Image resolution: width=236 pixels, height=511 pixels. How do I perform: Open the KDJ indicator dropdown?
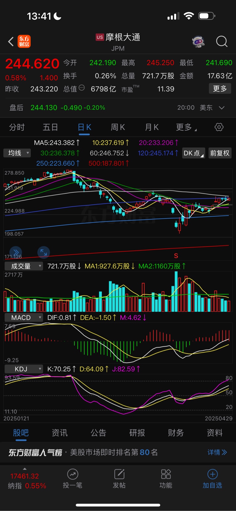[24, 369]
